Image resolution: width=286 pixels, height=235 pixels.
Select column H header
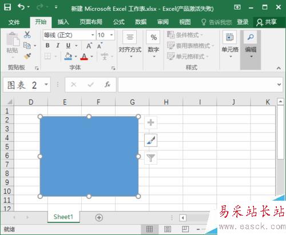click(166, 102)
